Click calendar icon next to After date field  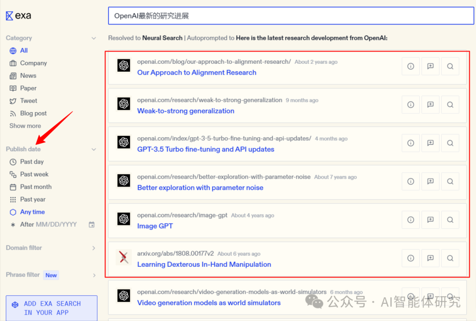(x=91, y=225)
